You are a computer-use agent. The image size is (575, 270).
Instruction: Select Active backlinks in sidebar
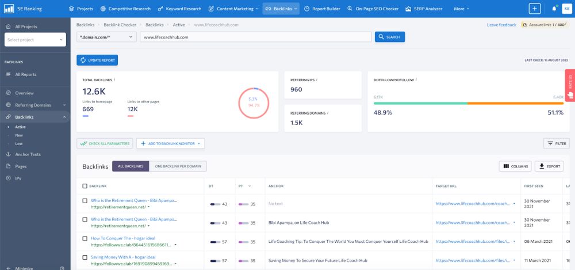click(x=21, y=127)
